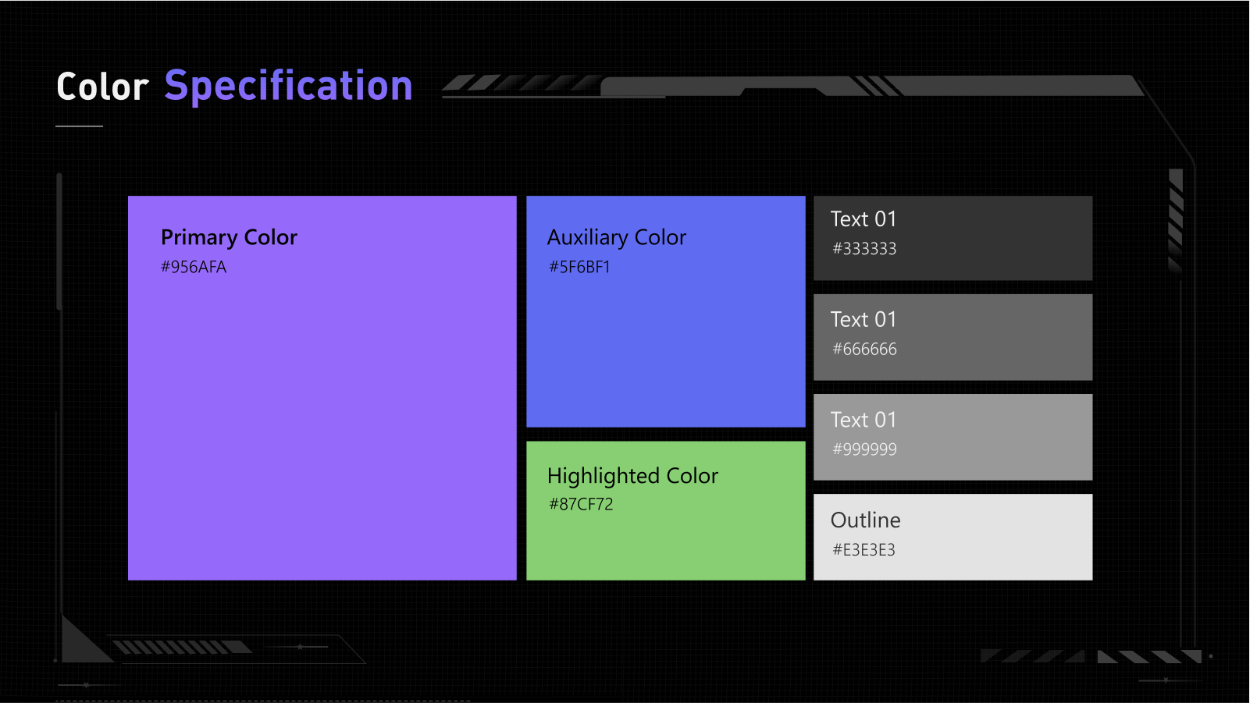Click the 'Primary Color' label

(x=229, y=237)
